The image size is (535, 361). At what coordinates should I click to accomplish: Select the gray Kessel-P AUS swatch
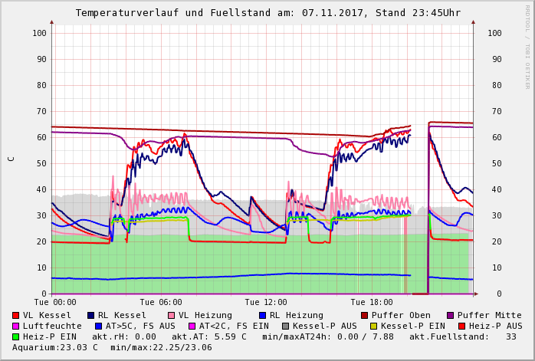[x=284, y=326]
